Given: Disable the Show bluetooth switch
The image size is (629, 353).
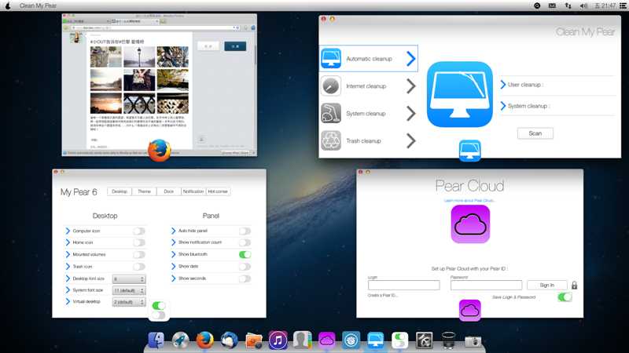Looking at the screenshot, I should (x=245, y=254).
